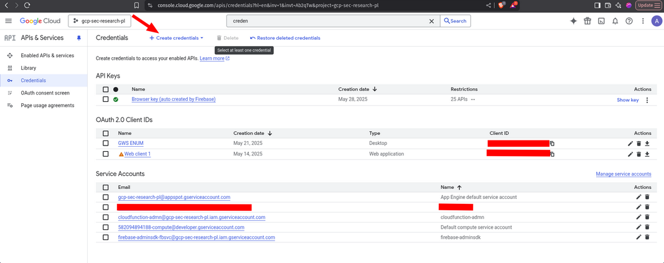This screenshot has height=263, width=664.
Task: Edit the GWS ENUM OAuth client
Action: pos(630,144)
